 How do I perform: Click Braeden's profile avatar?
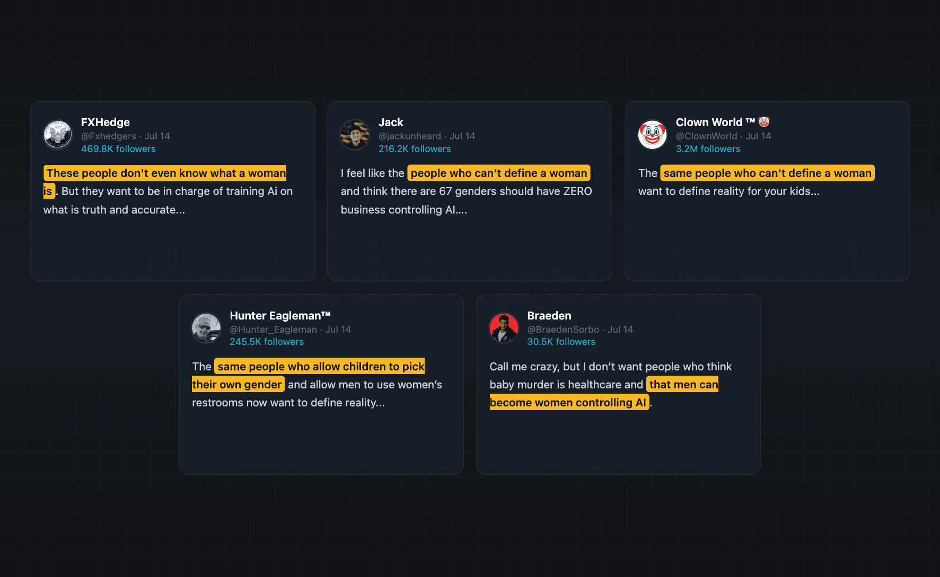[504, 328]
